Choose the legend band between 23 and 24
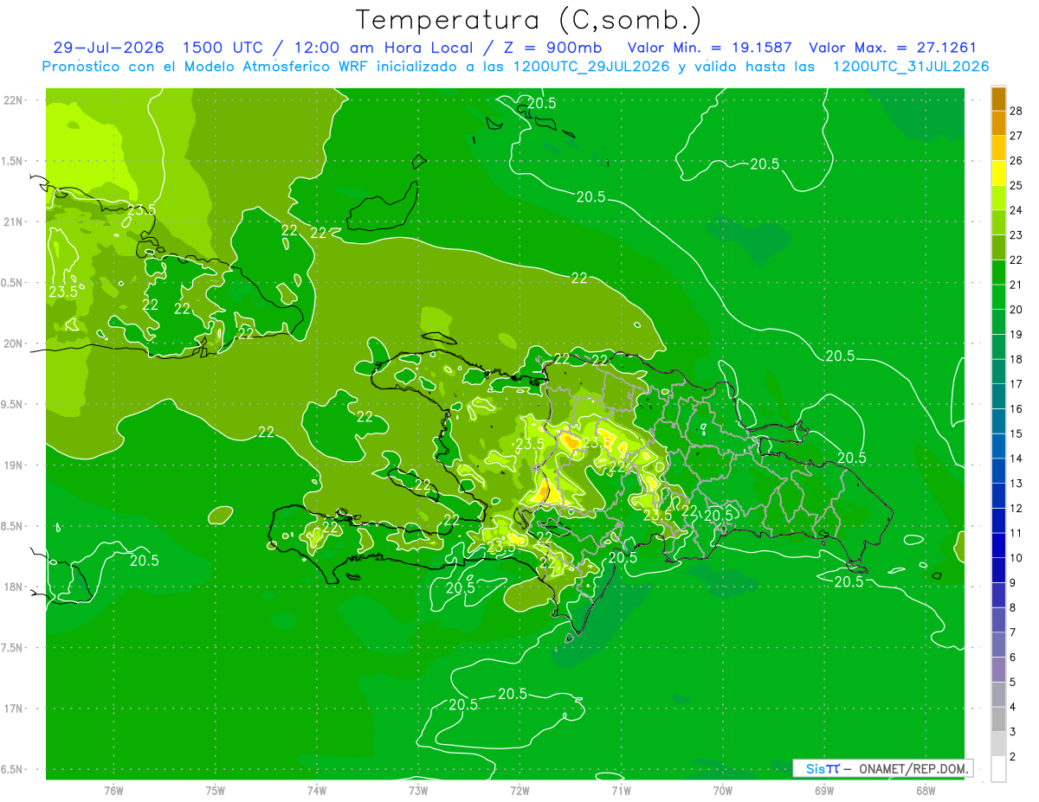The image size is (1039, 802). click(x=998, y=223)
